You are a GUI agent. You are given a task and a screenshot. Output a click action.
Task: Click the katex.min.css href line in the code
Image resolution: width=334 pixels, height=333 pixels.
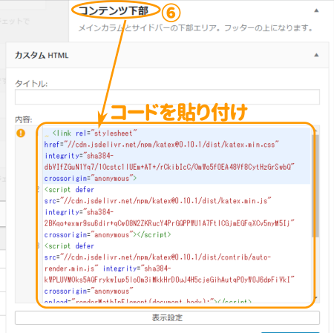point(161,145)
